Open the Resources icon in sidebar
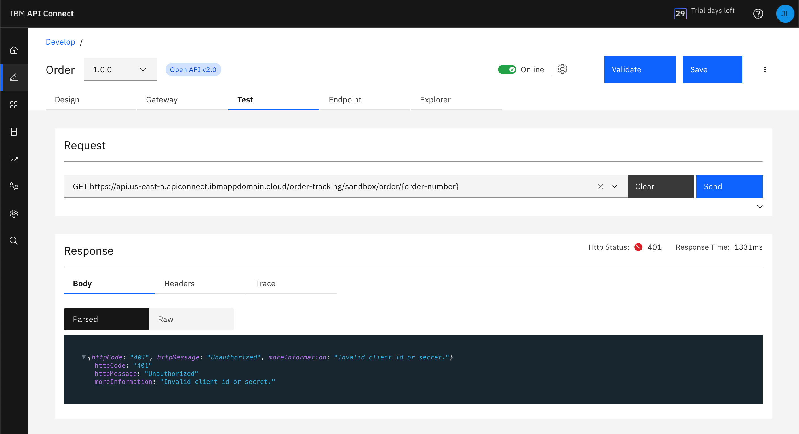The image size is (799, 434). pyautogui.click(x=14, y=132)
